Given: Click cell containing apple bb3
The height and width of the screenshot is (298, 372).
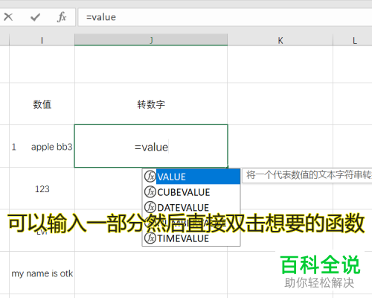Looking at the screenshot, I should pos(42,147).
